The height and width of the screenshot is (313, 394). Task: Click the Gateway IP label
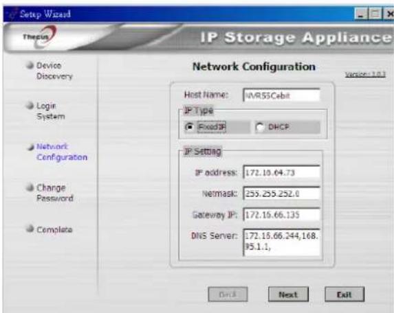pos(215,215)
